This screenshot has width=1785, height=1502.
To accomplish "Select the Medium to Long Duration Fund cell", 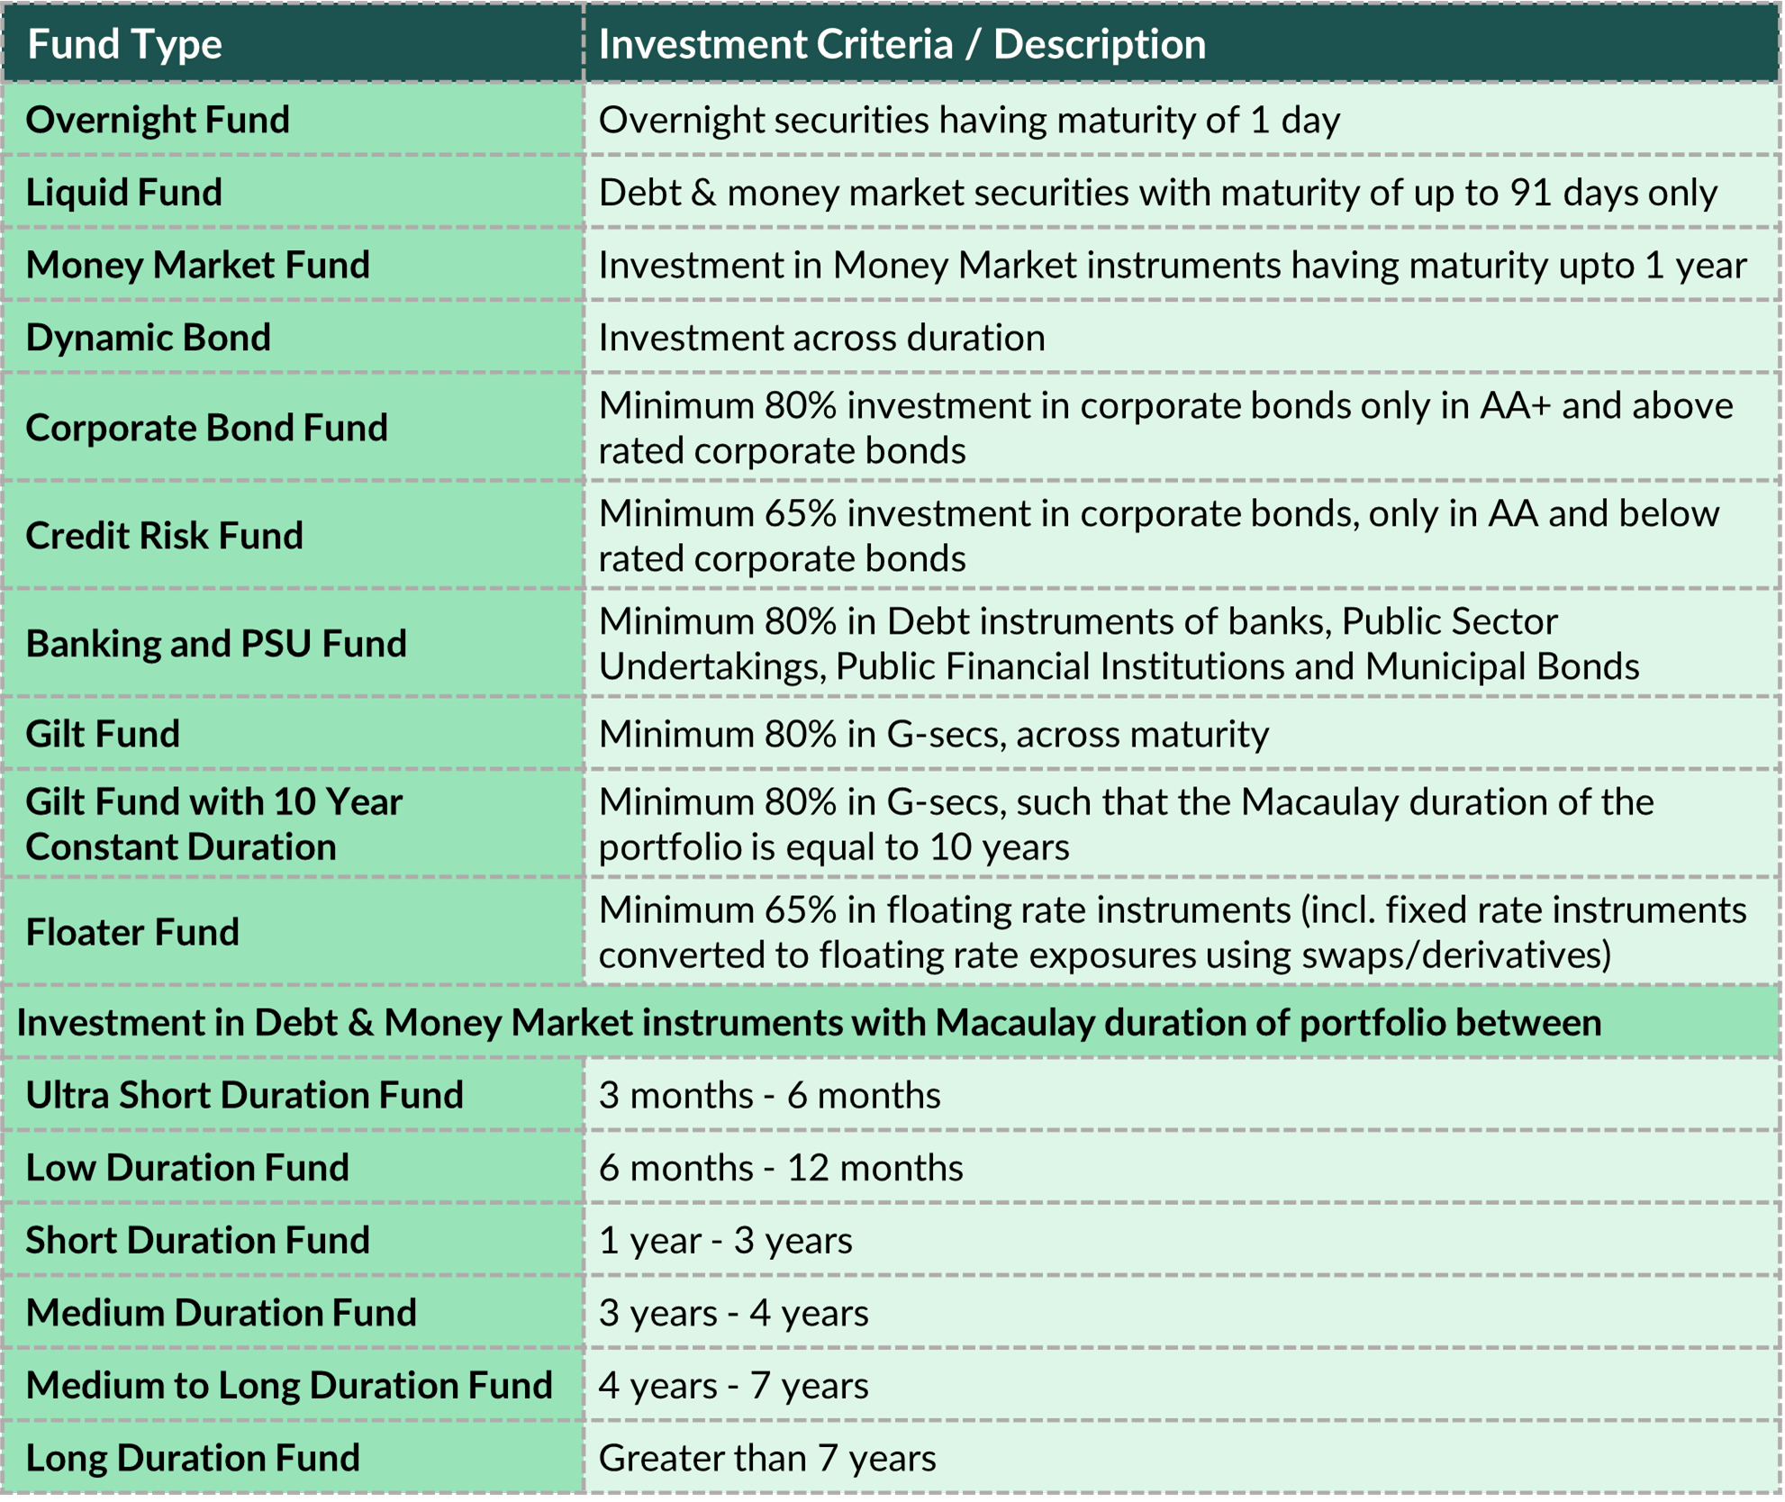I will tap(289, 1385).
